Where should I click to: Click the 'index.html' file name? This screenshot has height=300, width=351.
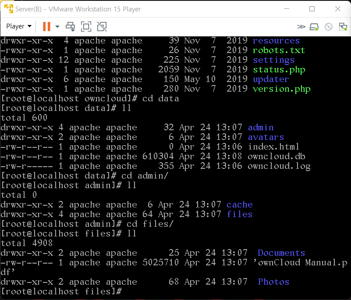(x=273, y=147)
